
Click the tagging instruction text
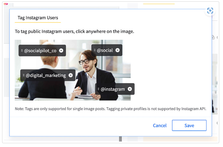pyautogui.click(x=74, y=31)
